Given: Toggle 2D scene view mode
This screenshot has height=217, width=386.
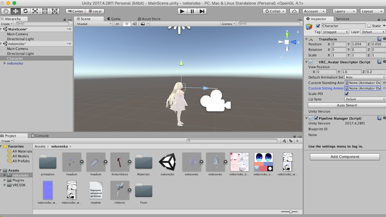Looking at the screenshot, I should (x=117, y=24).
